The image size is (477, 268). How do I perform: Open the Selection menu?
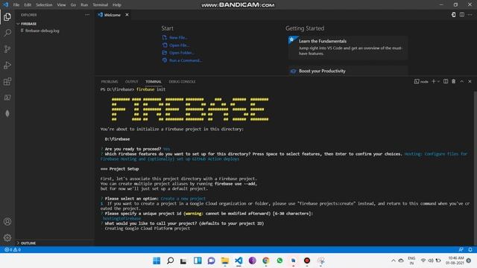point(44,5)
